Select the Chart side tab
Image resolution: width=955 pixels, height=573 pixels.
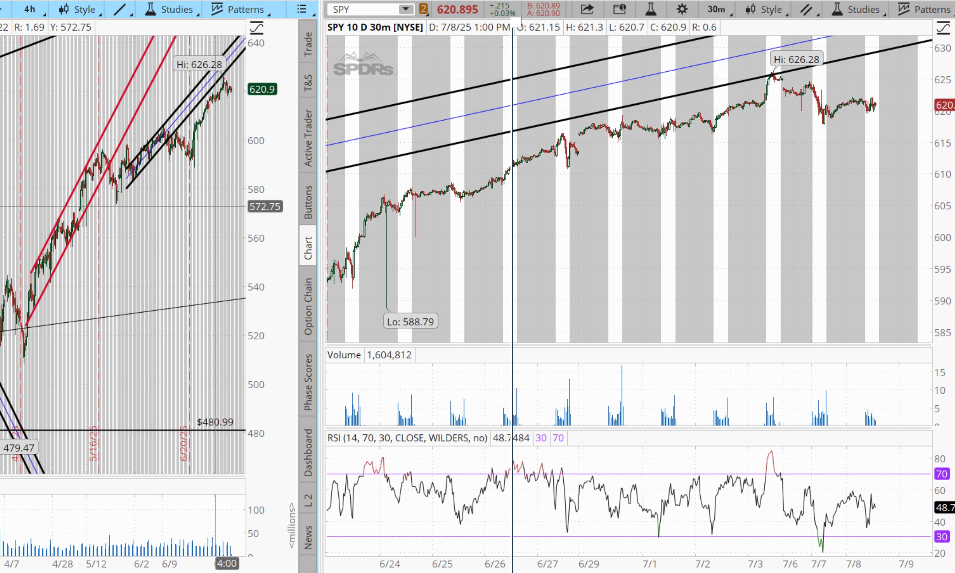(x=308, y=247)
